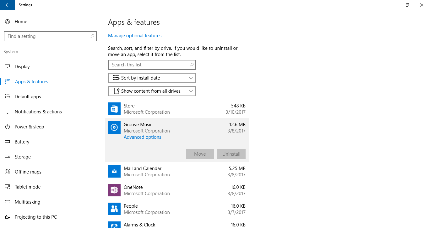Screen dimensions: 429x228
Task: Open the Sort by install date dropdown
Action: coord(152,78)
